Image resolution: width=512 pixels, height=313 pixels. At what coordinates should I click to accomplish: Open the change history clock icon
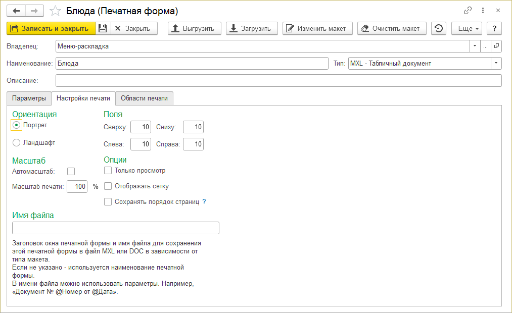pos(438,28)
